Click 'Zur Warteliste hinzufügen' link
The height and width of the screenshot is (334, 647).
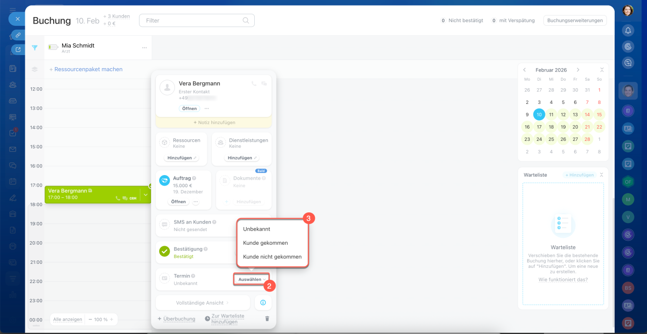(227, 319)
